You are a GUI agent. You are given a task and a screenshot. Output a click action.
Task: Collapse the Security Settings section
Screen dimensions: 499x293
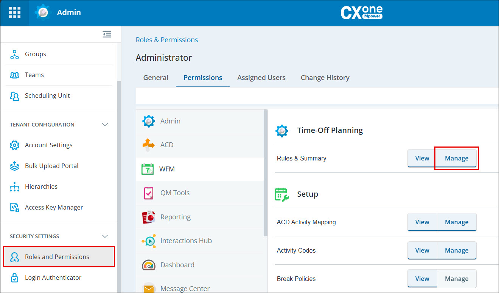tap(105, 236)
